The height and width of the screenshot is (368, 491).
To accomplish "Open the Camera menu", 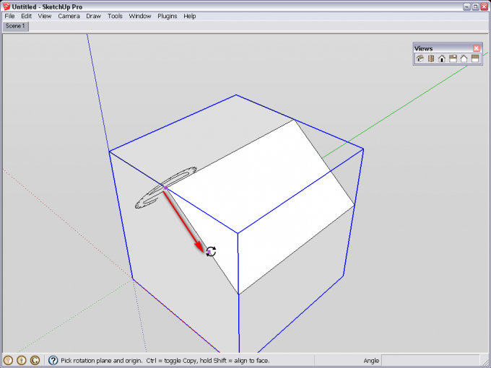I will click(69, 16).
